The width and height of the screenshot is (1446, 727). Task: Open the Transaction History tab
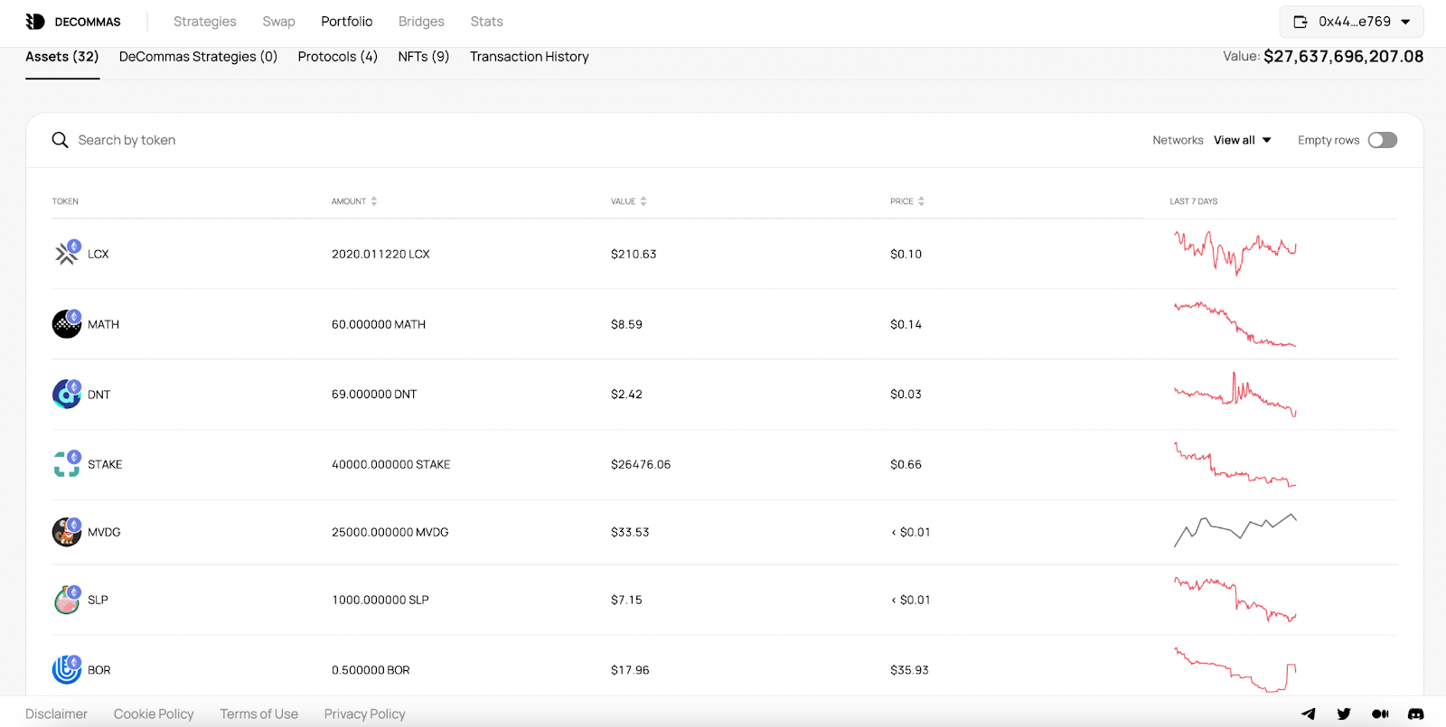[x=529, y=57]
